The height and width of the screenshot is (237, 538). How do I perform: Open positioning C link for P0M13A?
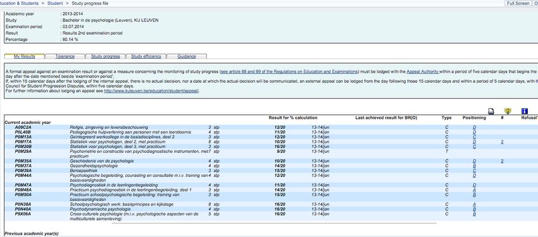pyautogui.click(x=474, y=137)
